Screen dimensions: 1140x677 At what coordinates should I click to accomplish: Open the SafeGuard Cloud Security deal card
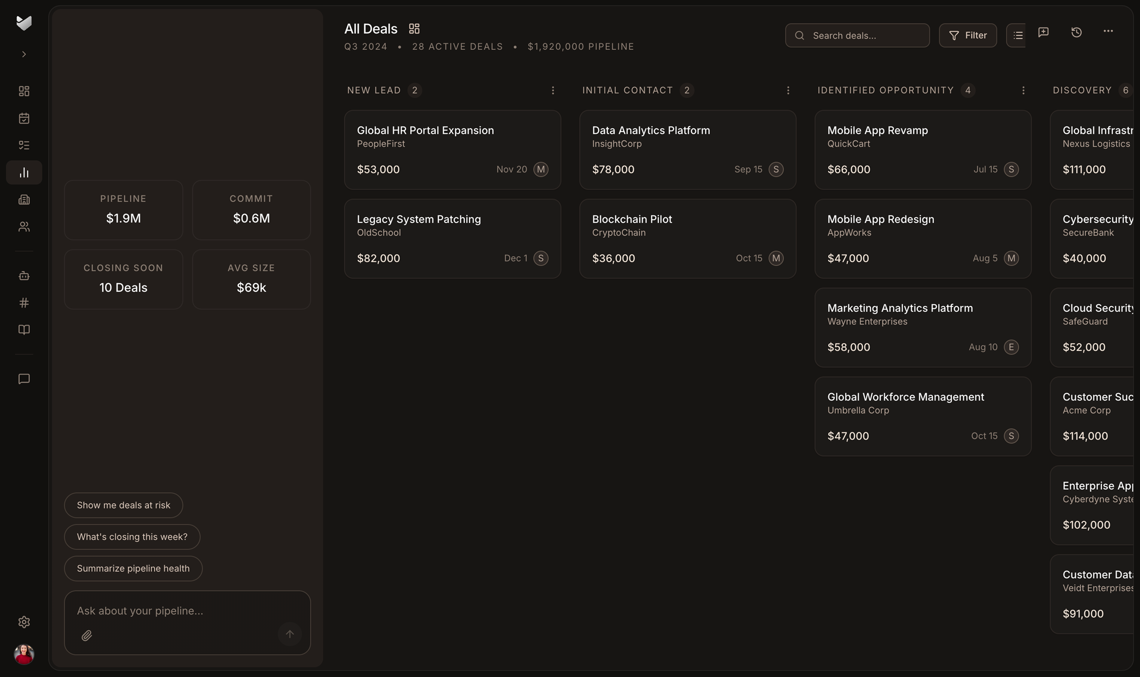(1092, 328)
